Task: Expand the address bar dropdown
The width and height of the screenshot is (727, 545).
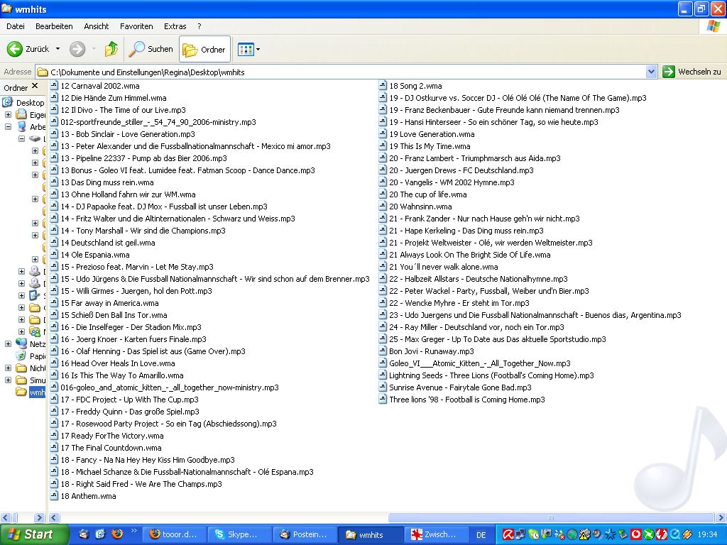Action: coord(651,72)
